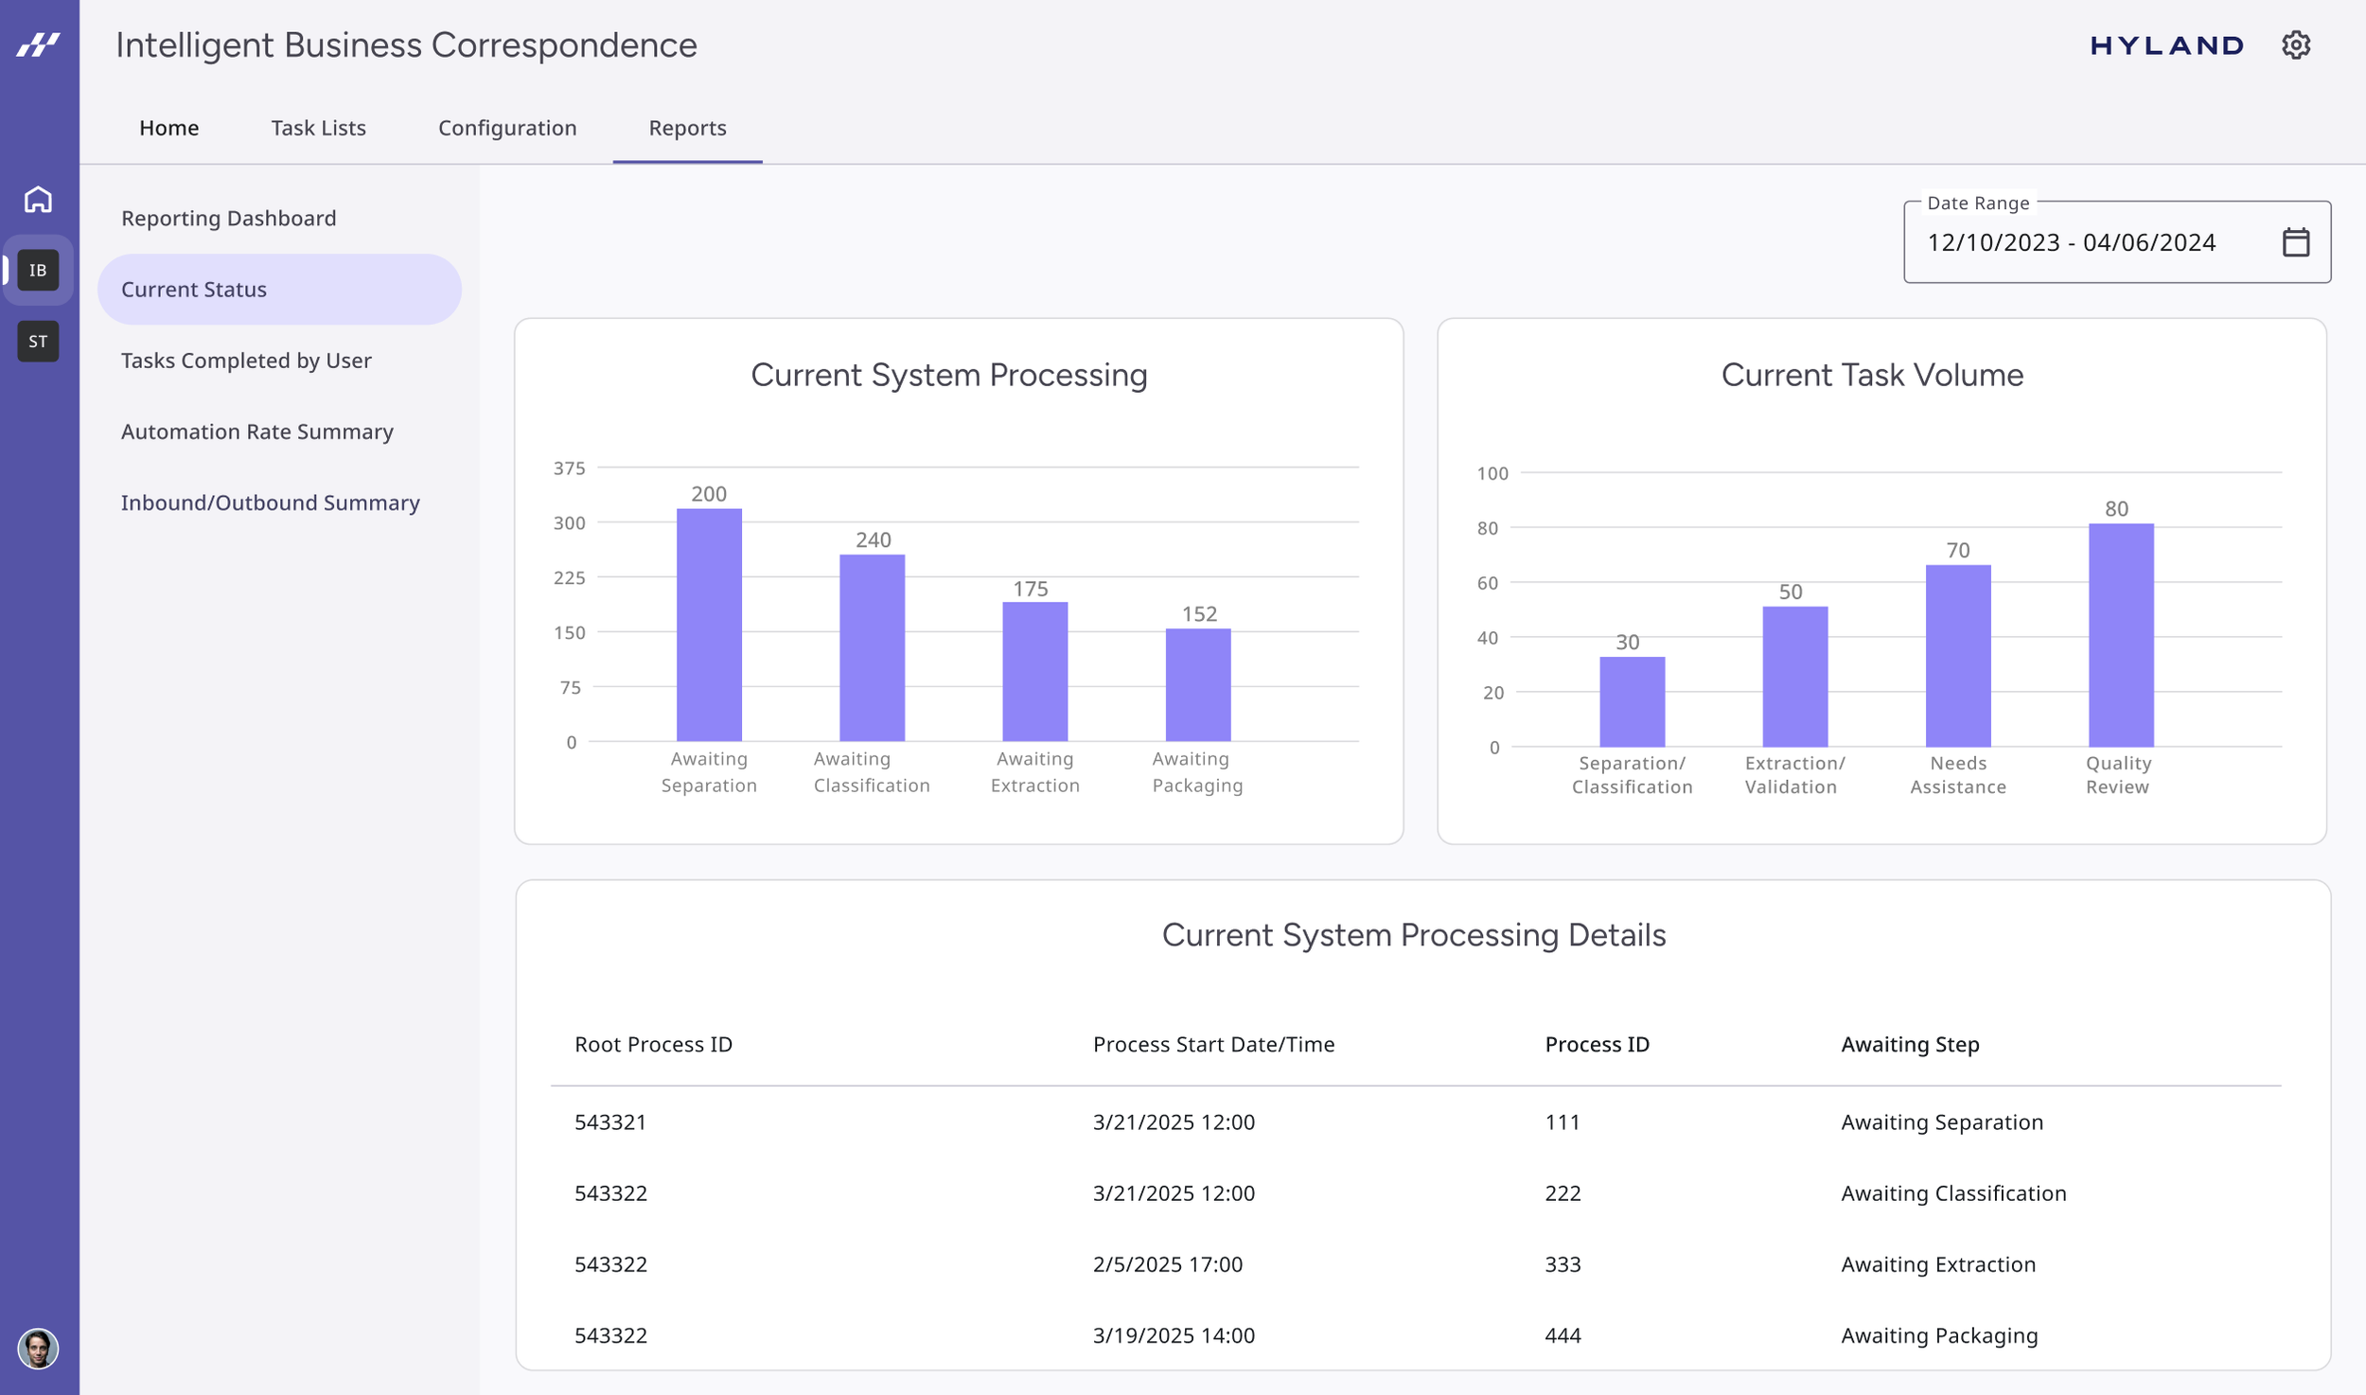Screen dimensions: 2366x1395
Task: Switch to the Configuration tab
Action: coord(507,128)
